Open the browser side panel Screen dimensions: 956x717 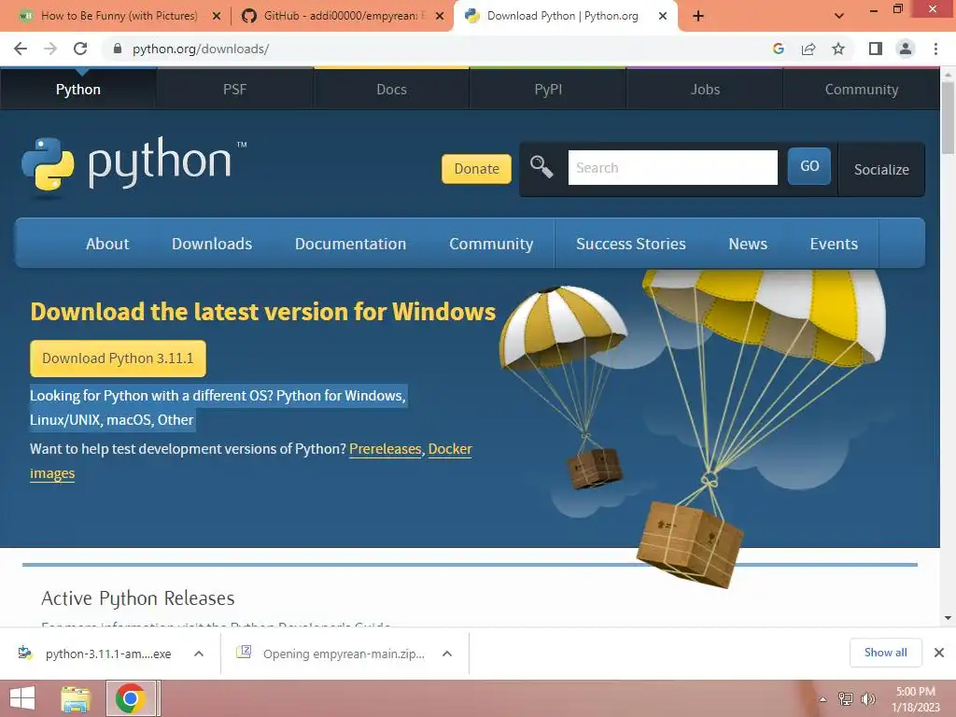(876, 49)
